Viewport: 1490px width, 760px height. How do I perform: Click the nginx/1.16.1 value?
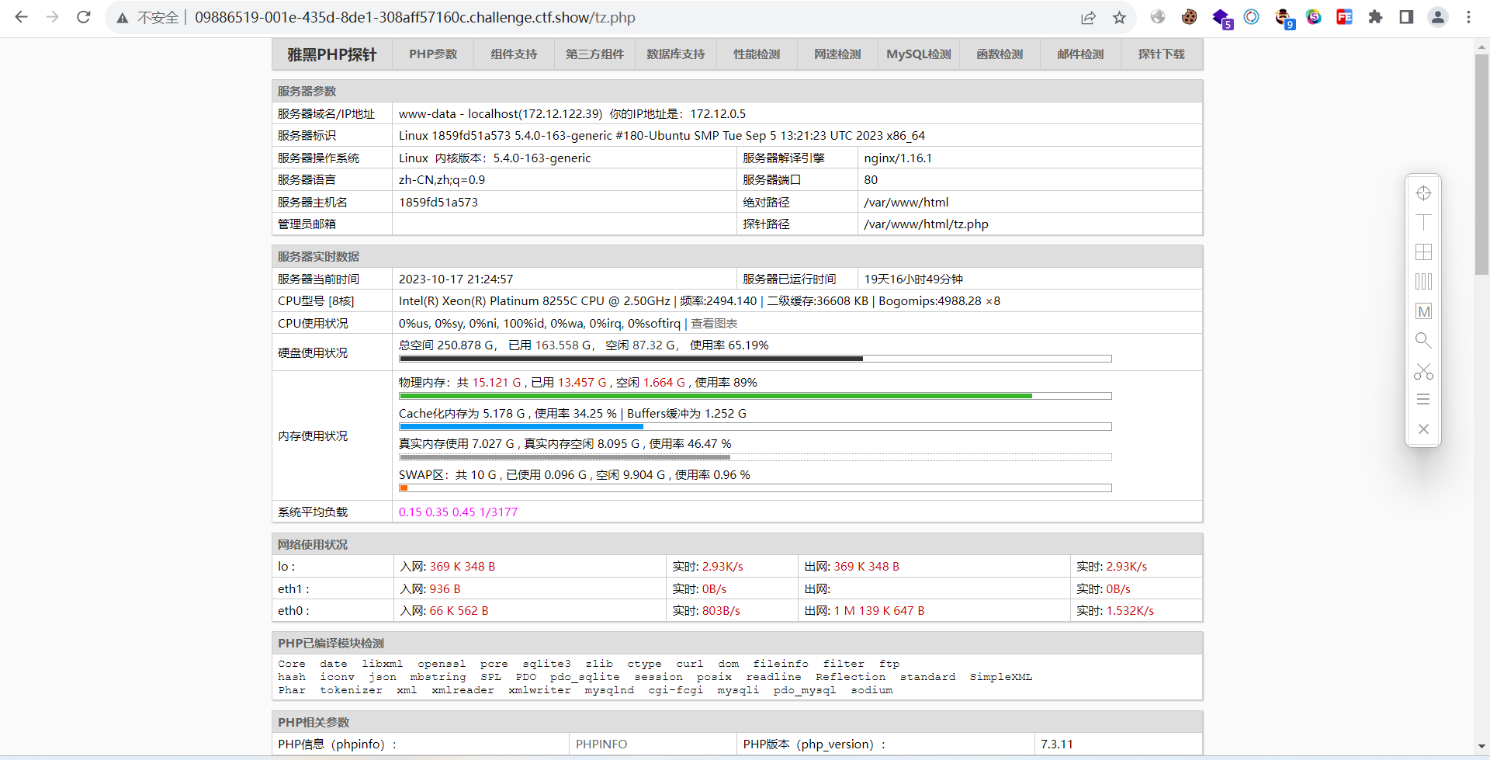click(x=898, y=158)
